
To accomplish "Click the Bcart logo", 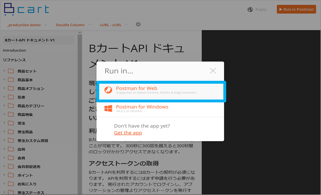I will pos(26,9).
